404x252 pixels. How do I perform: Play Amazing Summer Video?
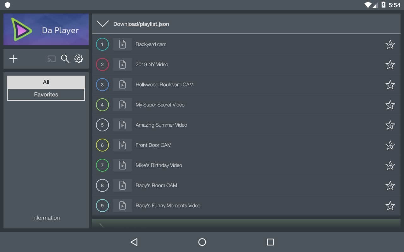click(x=161, y=125)
